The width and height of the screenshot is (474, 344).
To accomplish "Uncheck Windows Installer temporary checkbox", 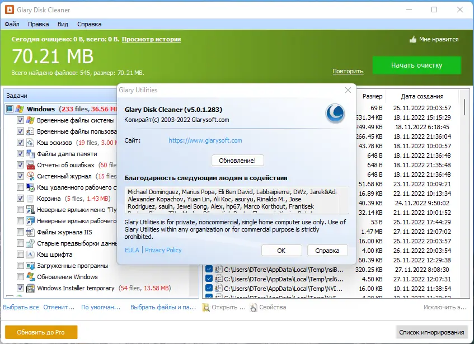I will (x=20, y=288).
